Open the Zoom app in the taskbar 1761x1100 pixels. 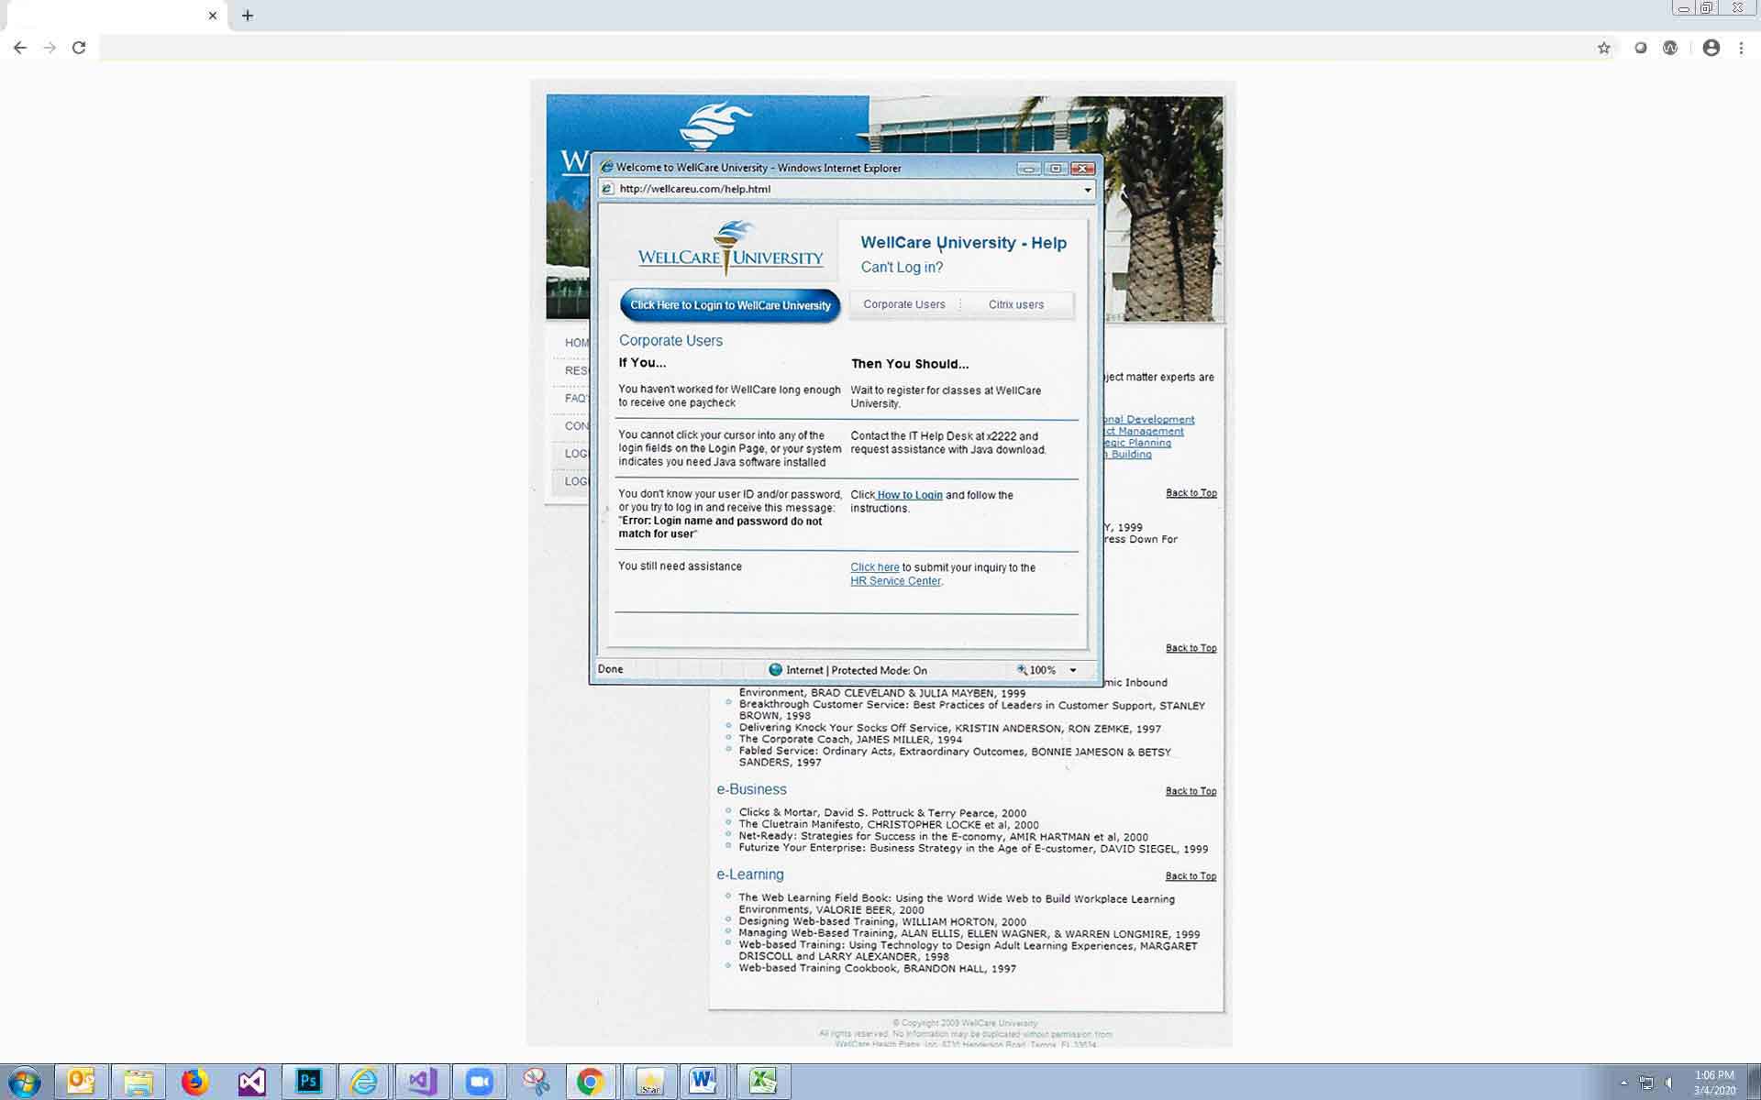[x=479, y=1082]
